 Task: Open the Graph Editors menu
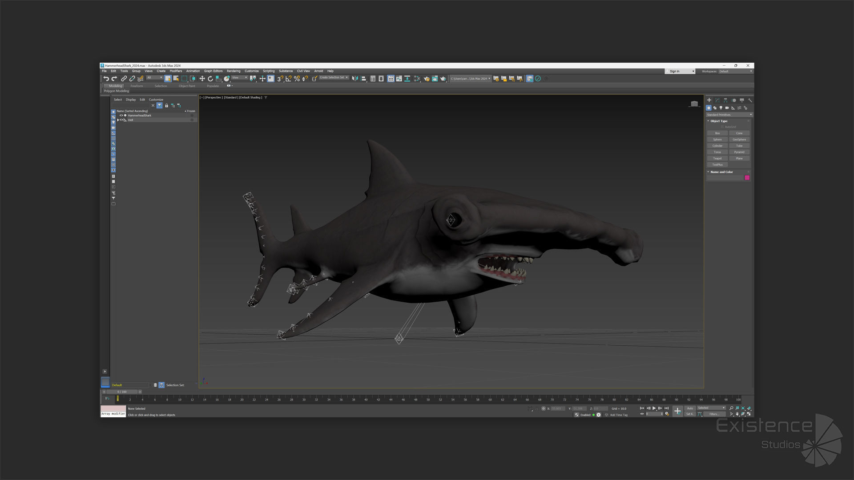click(213, 71)
